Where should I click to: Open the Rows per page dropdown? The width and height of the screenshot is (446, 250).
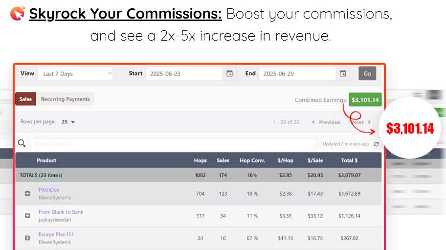(x=68, y=122)
